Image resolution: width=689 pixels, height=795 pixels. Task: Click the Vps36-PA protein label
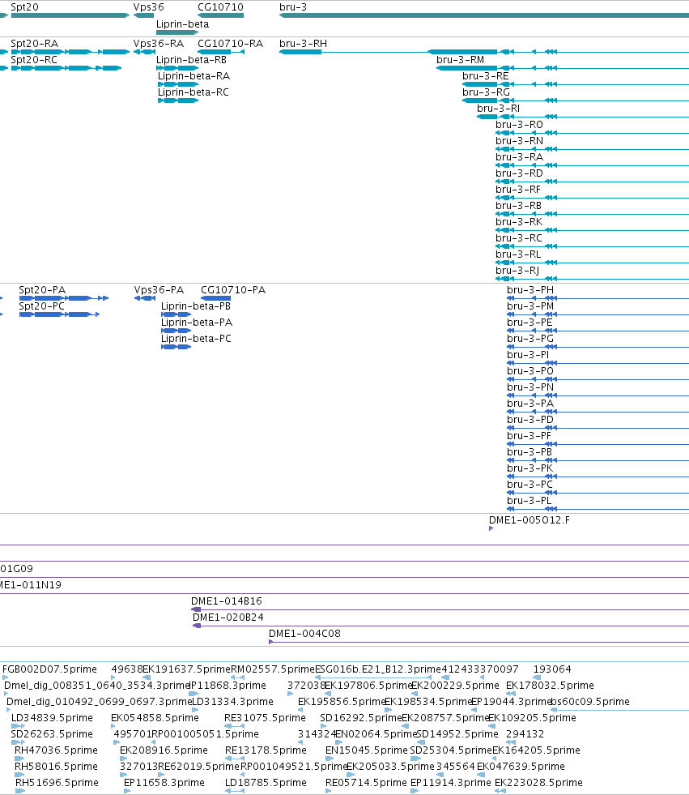159,290
